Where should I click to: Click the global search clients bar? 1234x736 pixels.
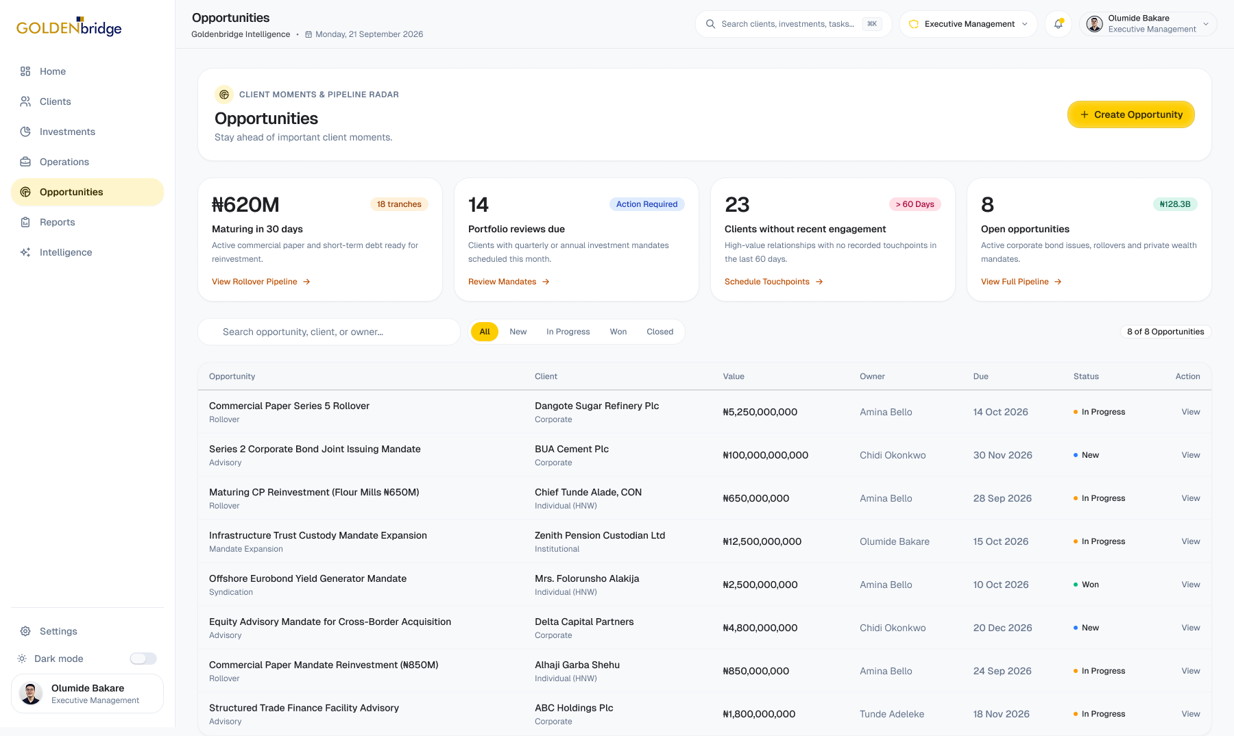pos(793,24)
